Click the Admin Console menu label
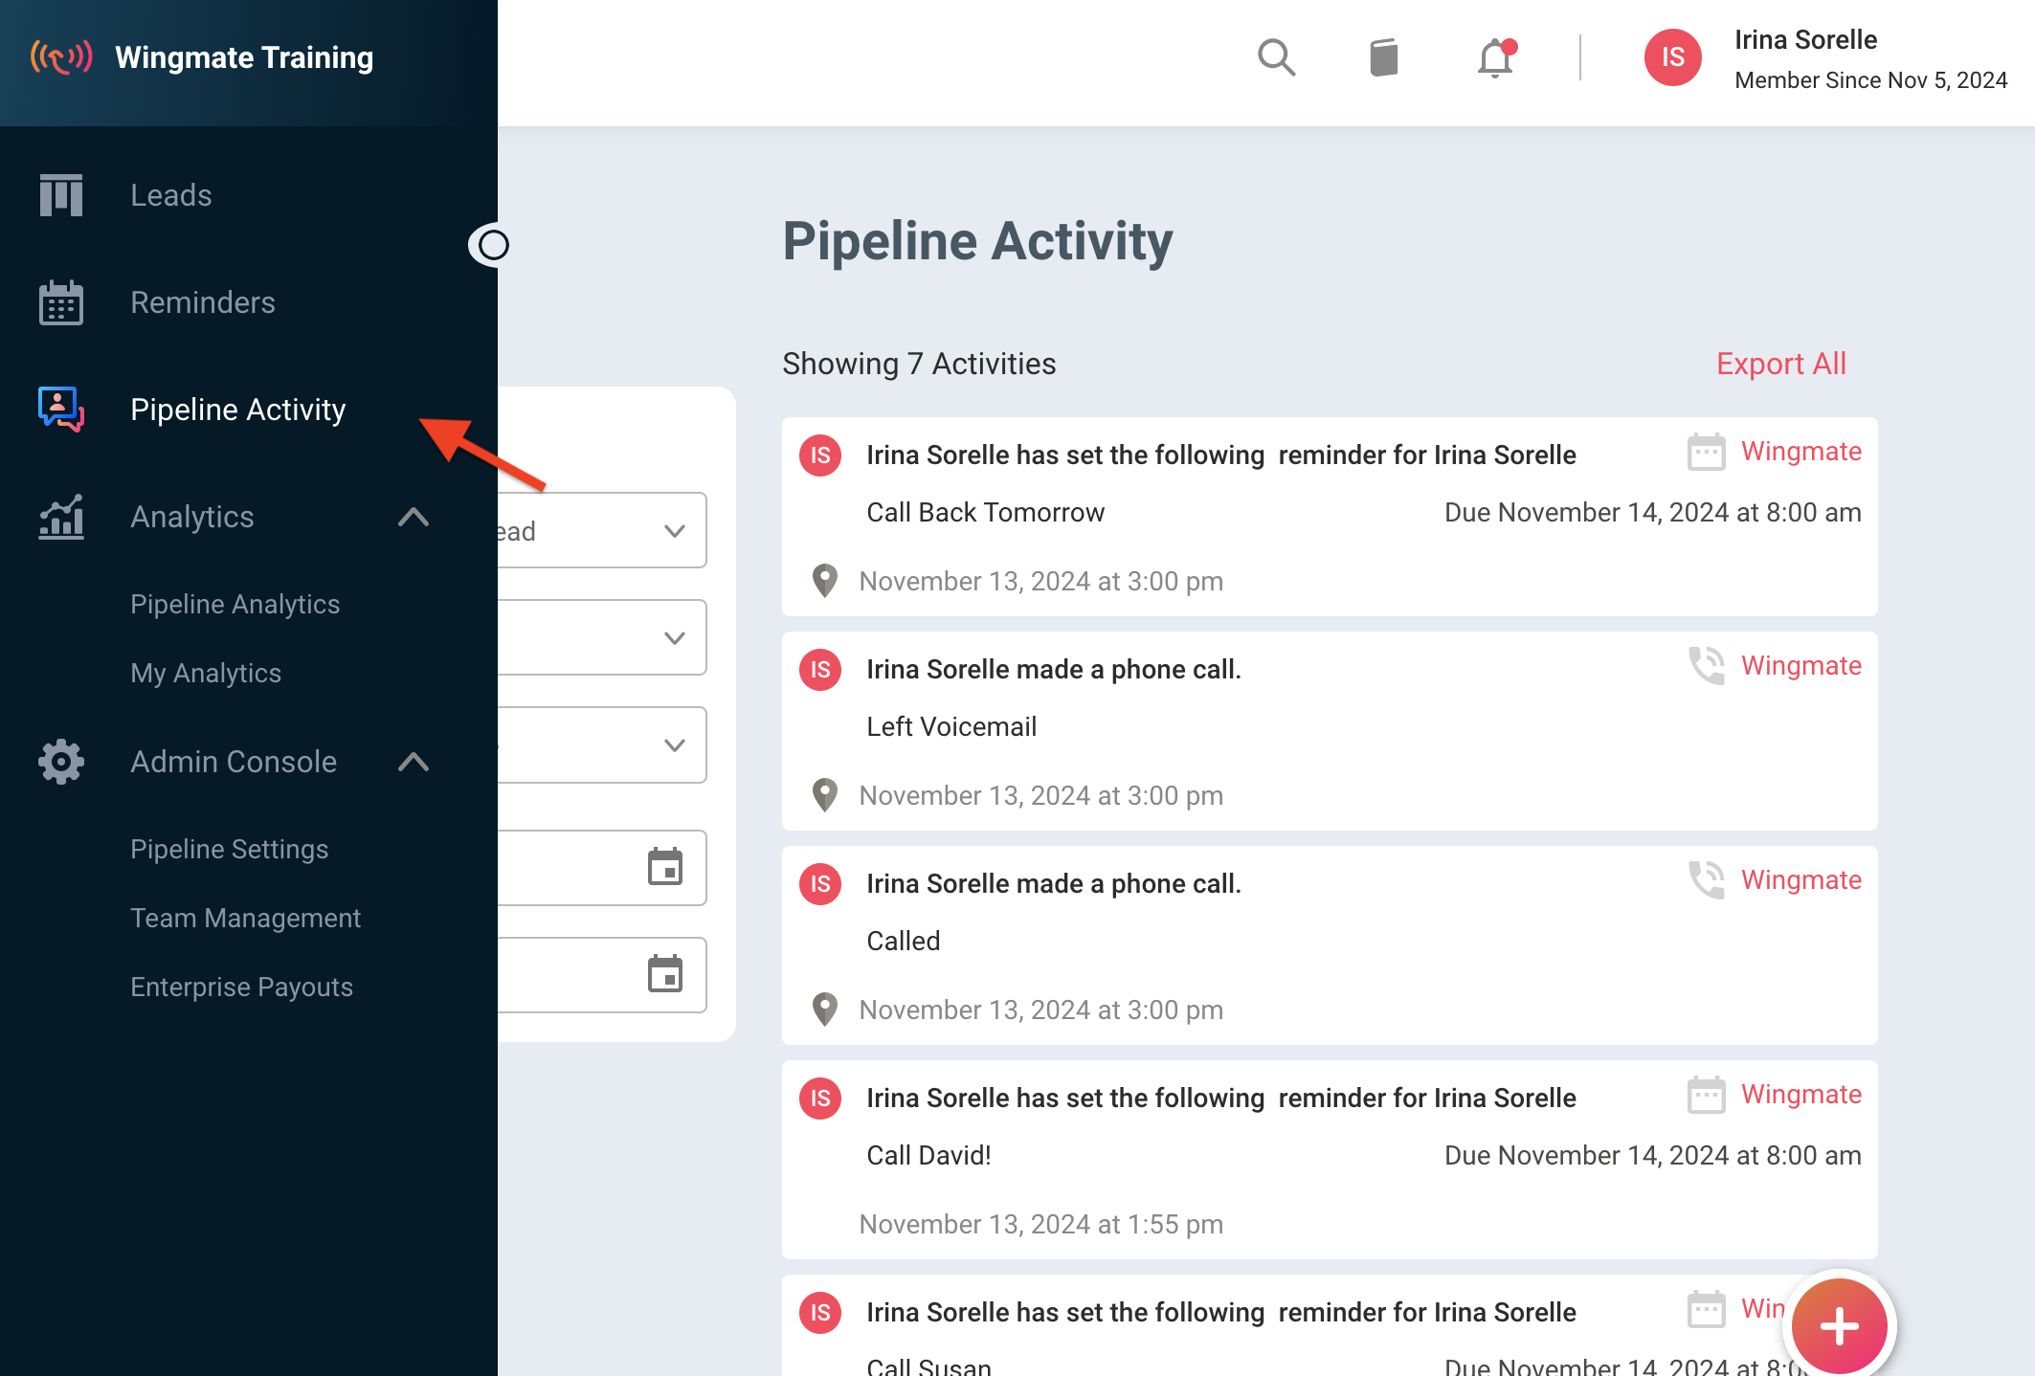Image resolution: width=2035 pixels, height=1376 pixels. (x=234, y=762)
